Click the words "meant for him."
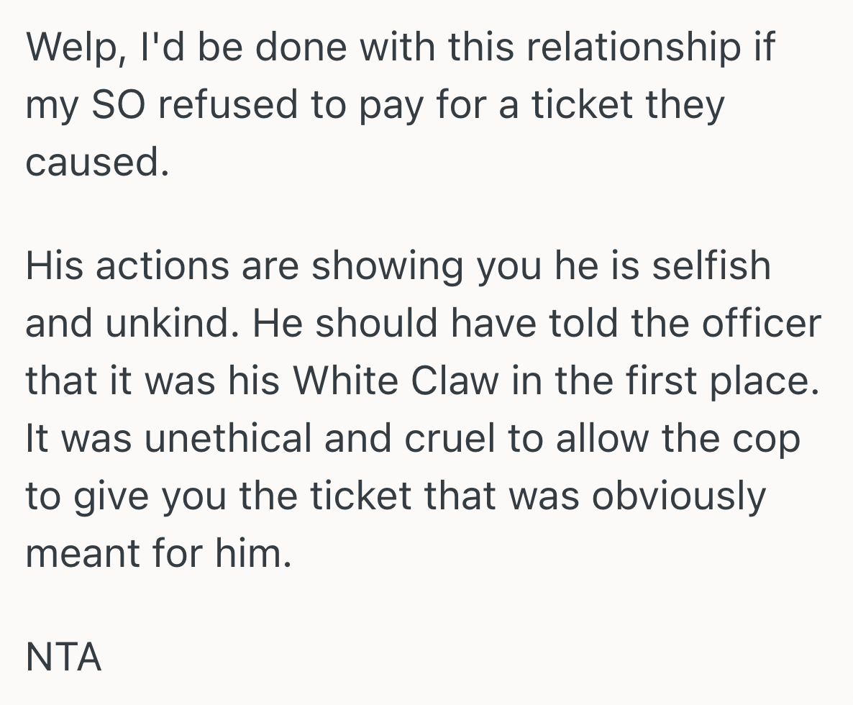 coord(159,553)
